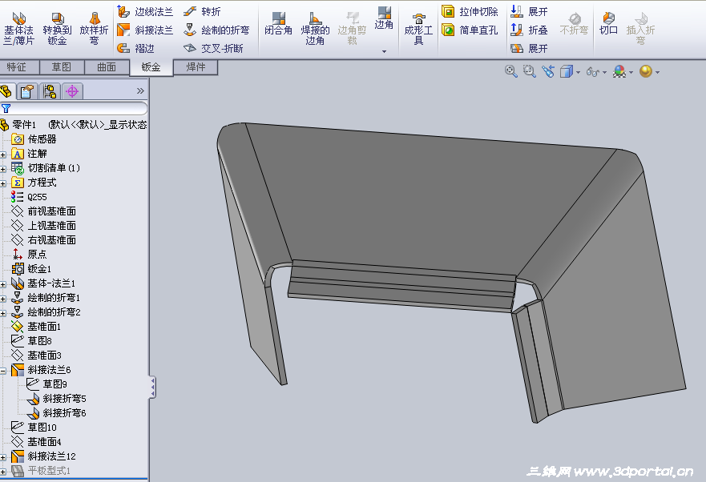Click Zoom to Area icon in view toolbar

click(530, 71)
